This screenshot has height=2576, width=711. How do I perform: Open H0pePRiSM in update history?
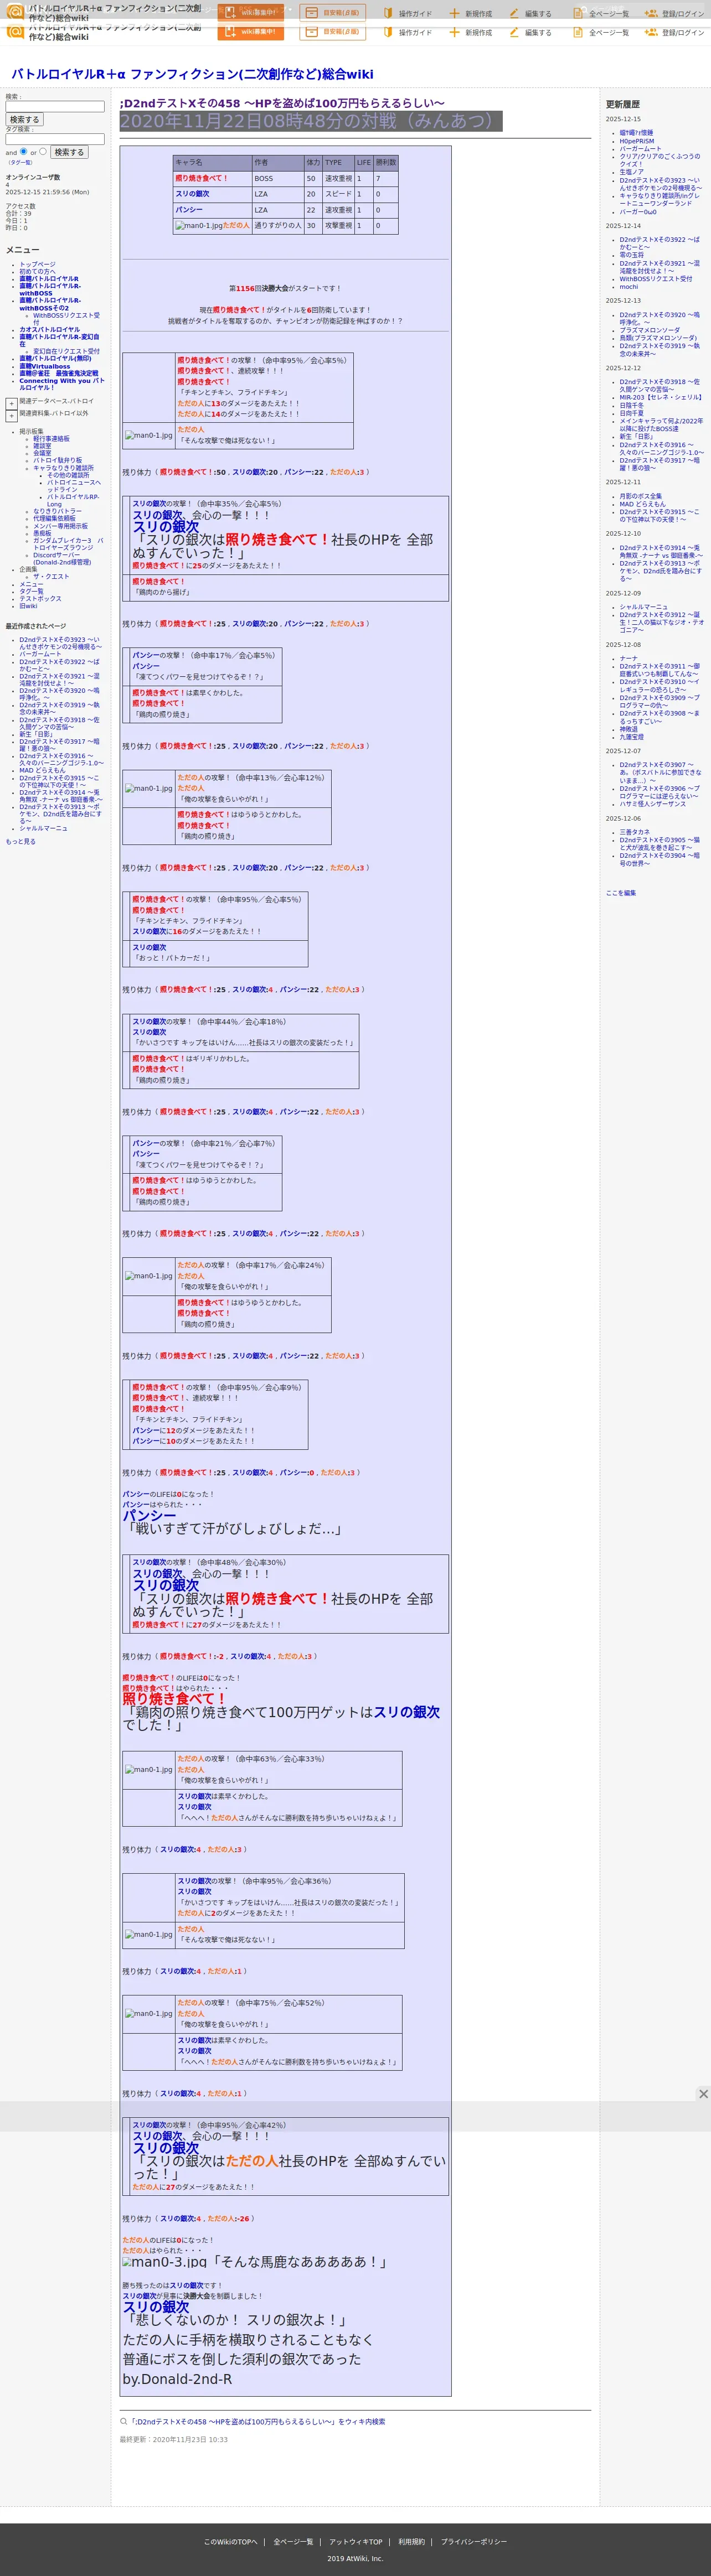click(x=636, y=141)
